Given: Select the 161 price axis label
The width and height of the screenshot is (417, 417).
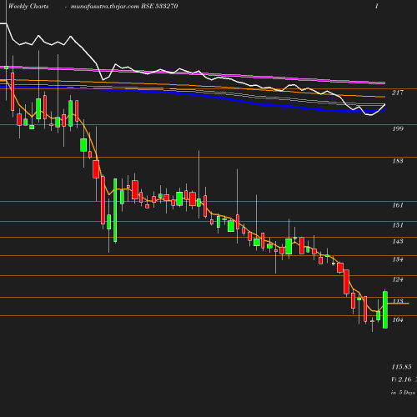Looking at the screenshot, I should (398, 205).
